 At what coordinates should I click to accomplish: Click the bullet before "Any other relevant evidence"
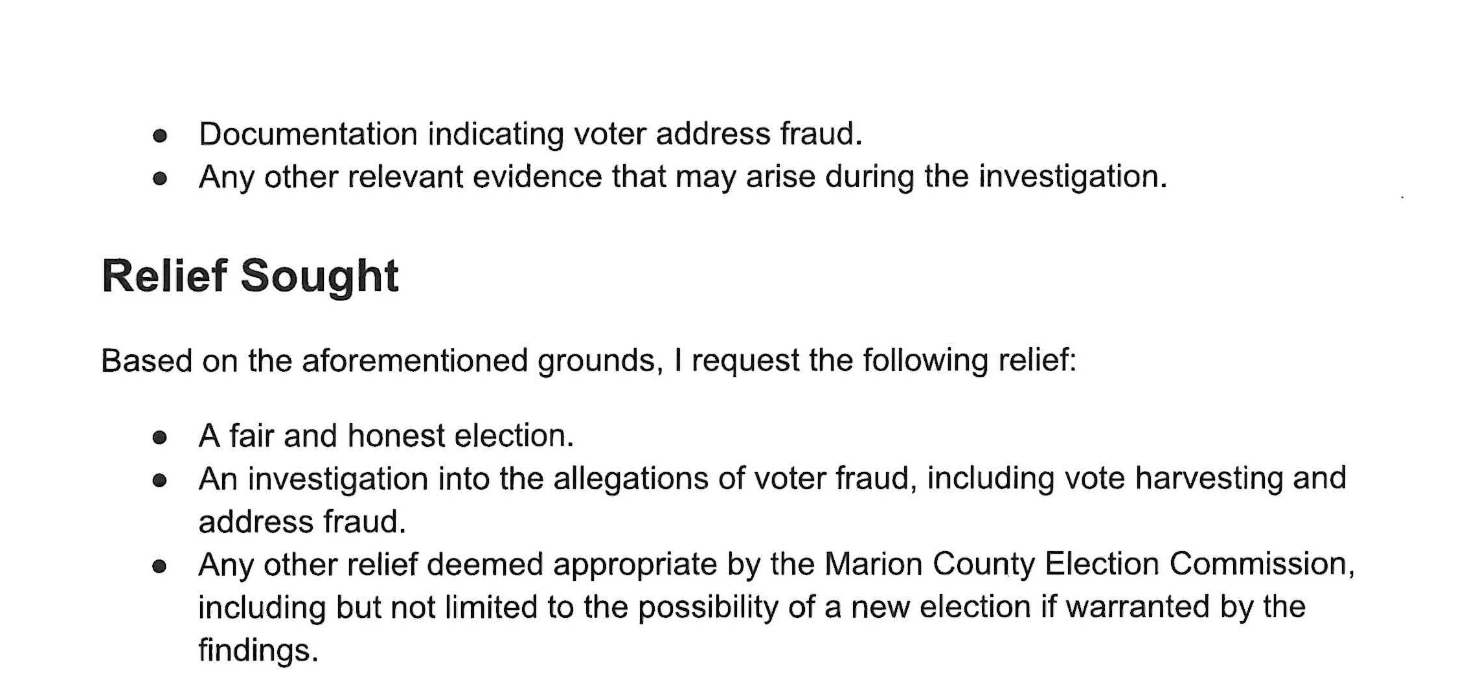(x=160, y=179)
